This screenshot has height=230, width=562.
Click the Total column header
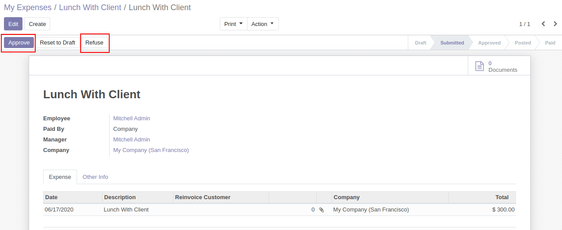(482, 197)
